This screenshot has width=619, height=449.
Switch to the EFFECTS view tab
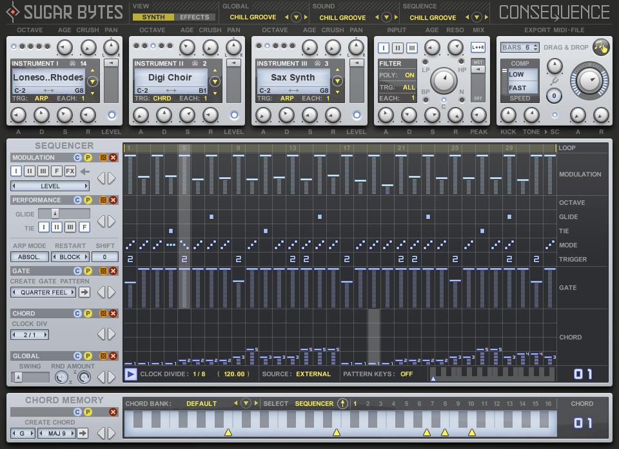(194, 17)
